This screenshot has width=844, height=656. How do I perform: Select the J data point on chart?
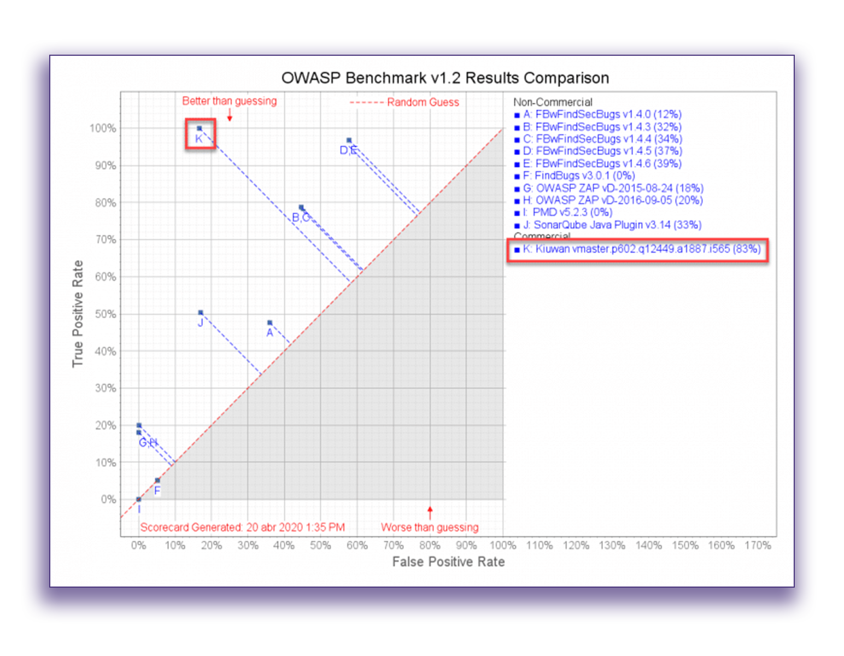point(201,313)
